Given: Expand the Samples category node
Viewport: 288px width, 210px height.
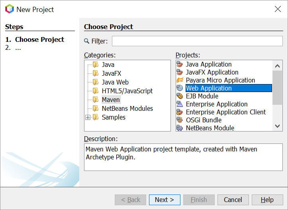Looking at the screenshot, I should pyautogui.click(x=88, y=118).
